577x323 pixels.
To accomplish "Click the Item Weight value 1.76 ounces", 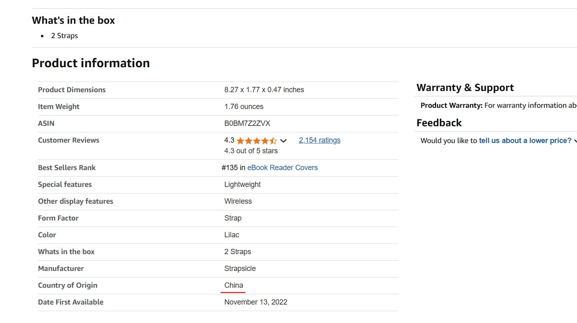I will (x=244, y=107).
